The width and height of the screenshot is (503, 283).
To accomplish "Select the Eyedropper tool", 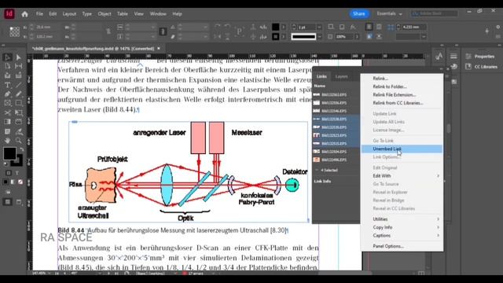I will 19,131.
